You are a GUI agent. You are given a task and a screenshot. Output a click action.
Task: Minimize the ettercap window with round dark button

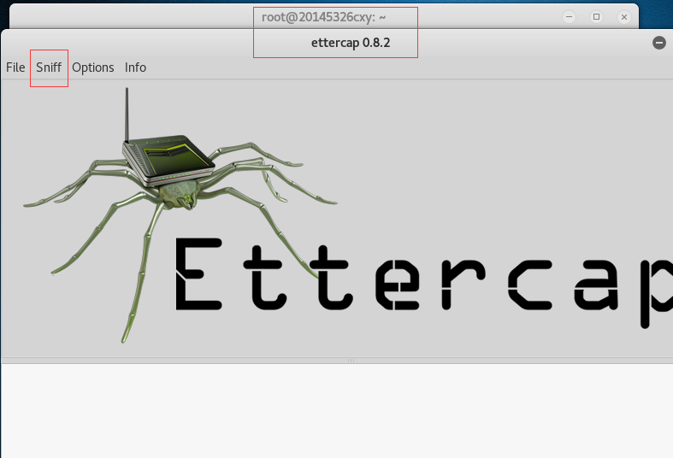[659, 43]
